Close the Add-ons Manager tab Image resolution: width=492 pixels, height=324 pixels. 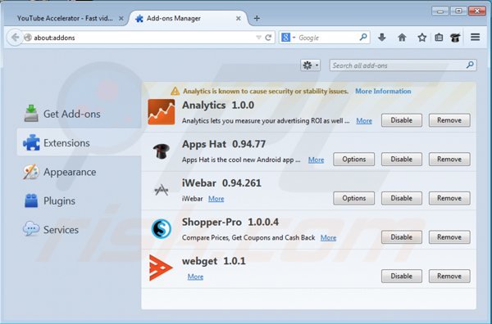click(x=238, y=19)
